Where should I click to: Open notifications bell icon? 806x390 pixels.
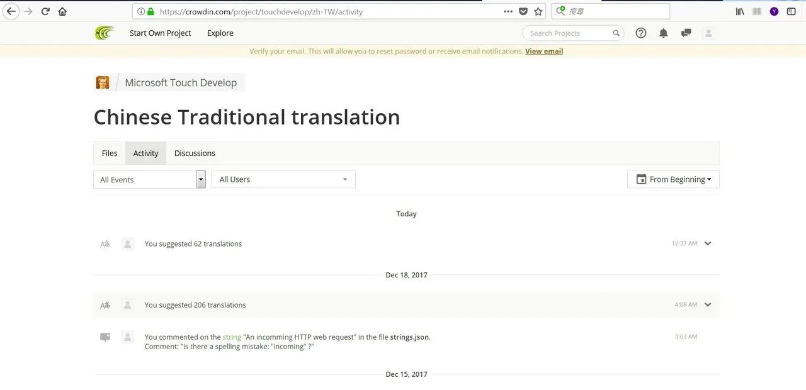663,33
